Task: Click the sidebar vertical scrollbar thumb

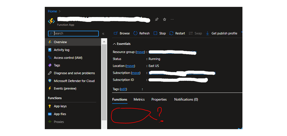Action: [104, 82]
